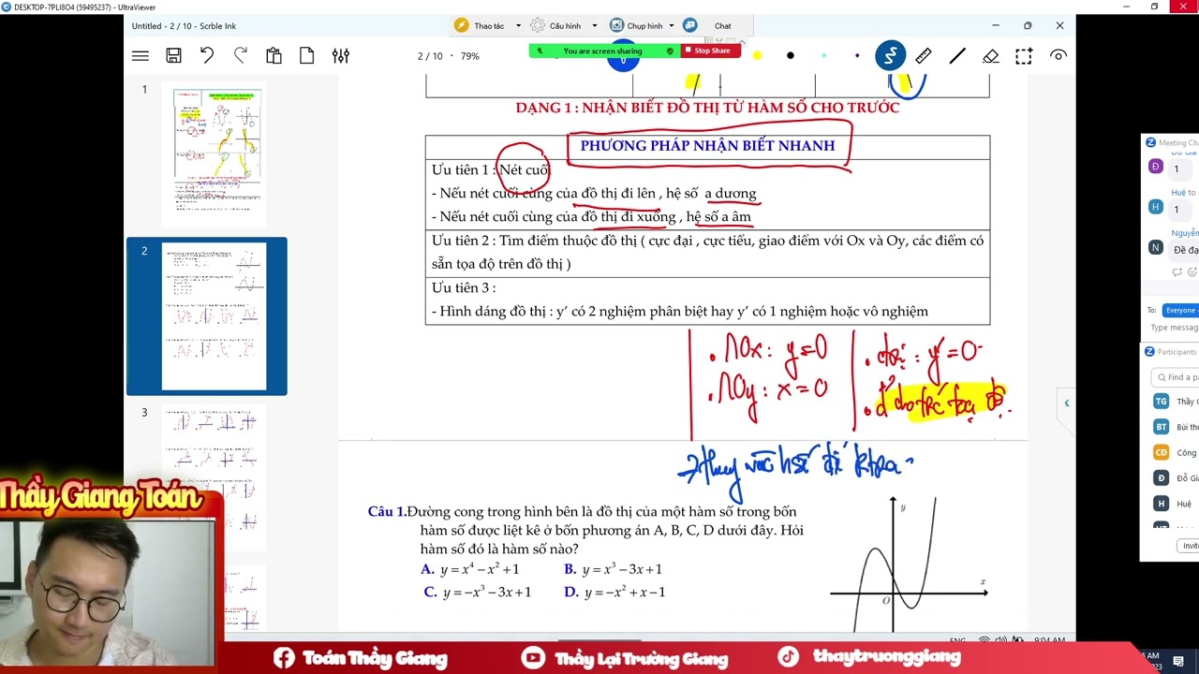This screenshot has width=1199, height=674.
Task: Select the eraser tool
Action: click(x=991, y=56)
